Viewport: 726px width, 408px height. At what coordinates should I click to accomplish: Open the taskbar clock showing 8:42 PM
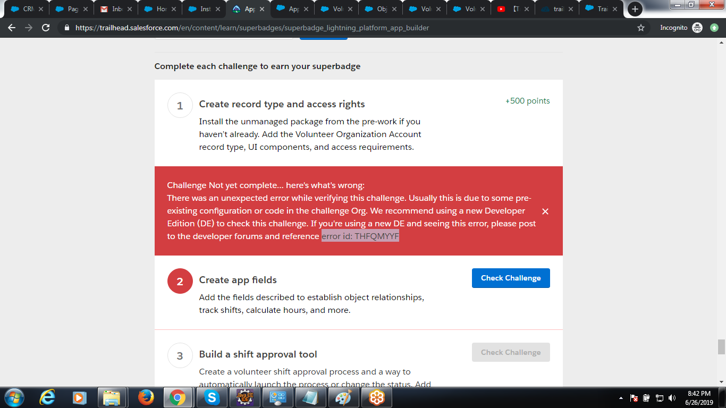[x=698, y=398]
